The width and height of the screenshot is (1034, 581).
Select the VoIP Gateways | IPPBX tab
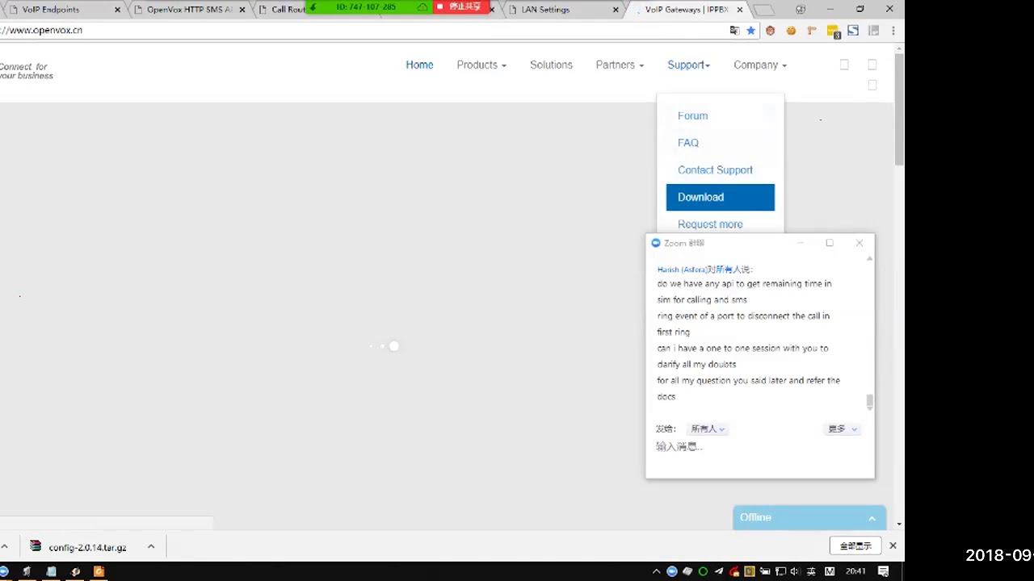[687, 10]
